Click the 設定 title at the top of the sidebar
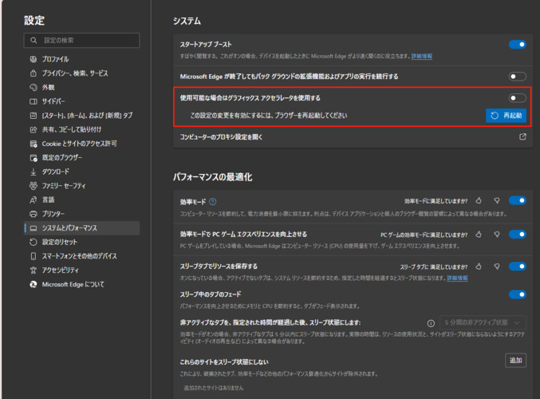Image resolution: width=540 pixels, height=399 pixels. [x=34, y=20]
